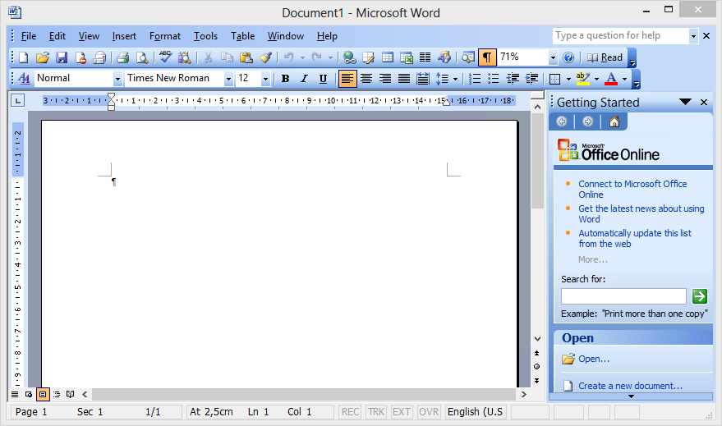Save the document with floppy disk icon
This screenshot has height=426, width=722.
pyautogui.click(x=62, y=57)
